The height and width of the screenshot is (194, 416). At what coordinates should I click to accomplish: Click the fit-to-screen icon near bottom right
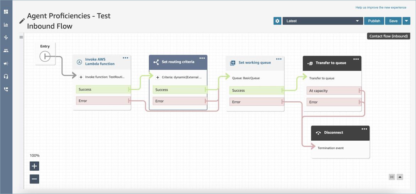tap(392, 177)
